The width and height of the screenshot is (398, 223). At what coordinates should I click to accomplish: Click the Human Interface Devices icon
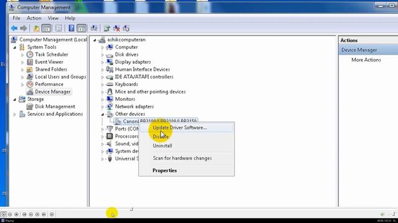[109, 69]
